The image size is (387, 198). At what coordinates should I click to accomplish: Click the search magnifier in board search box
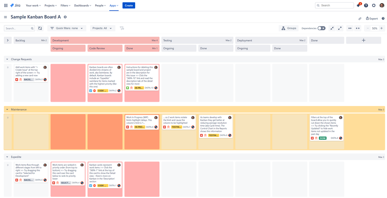coord(32,28)
